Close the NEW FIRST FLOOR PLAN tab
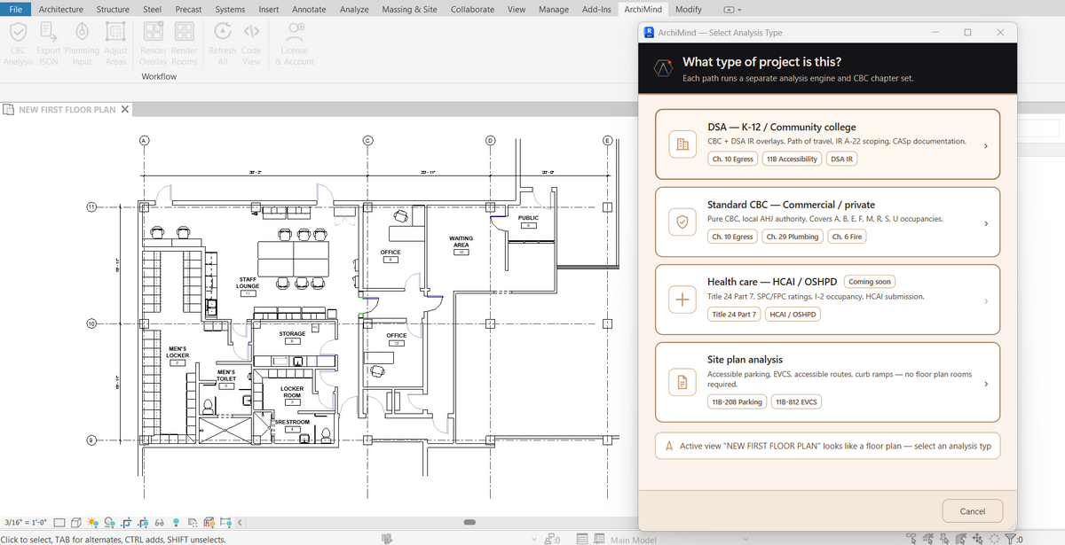 124,110
